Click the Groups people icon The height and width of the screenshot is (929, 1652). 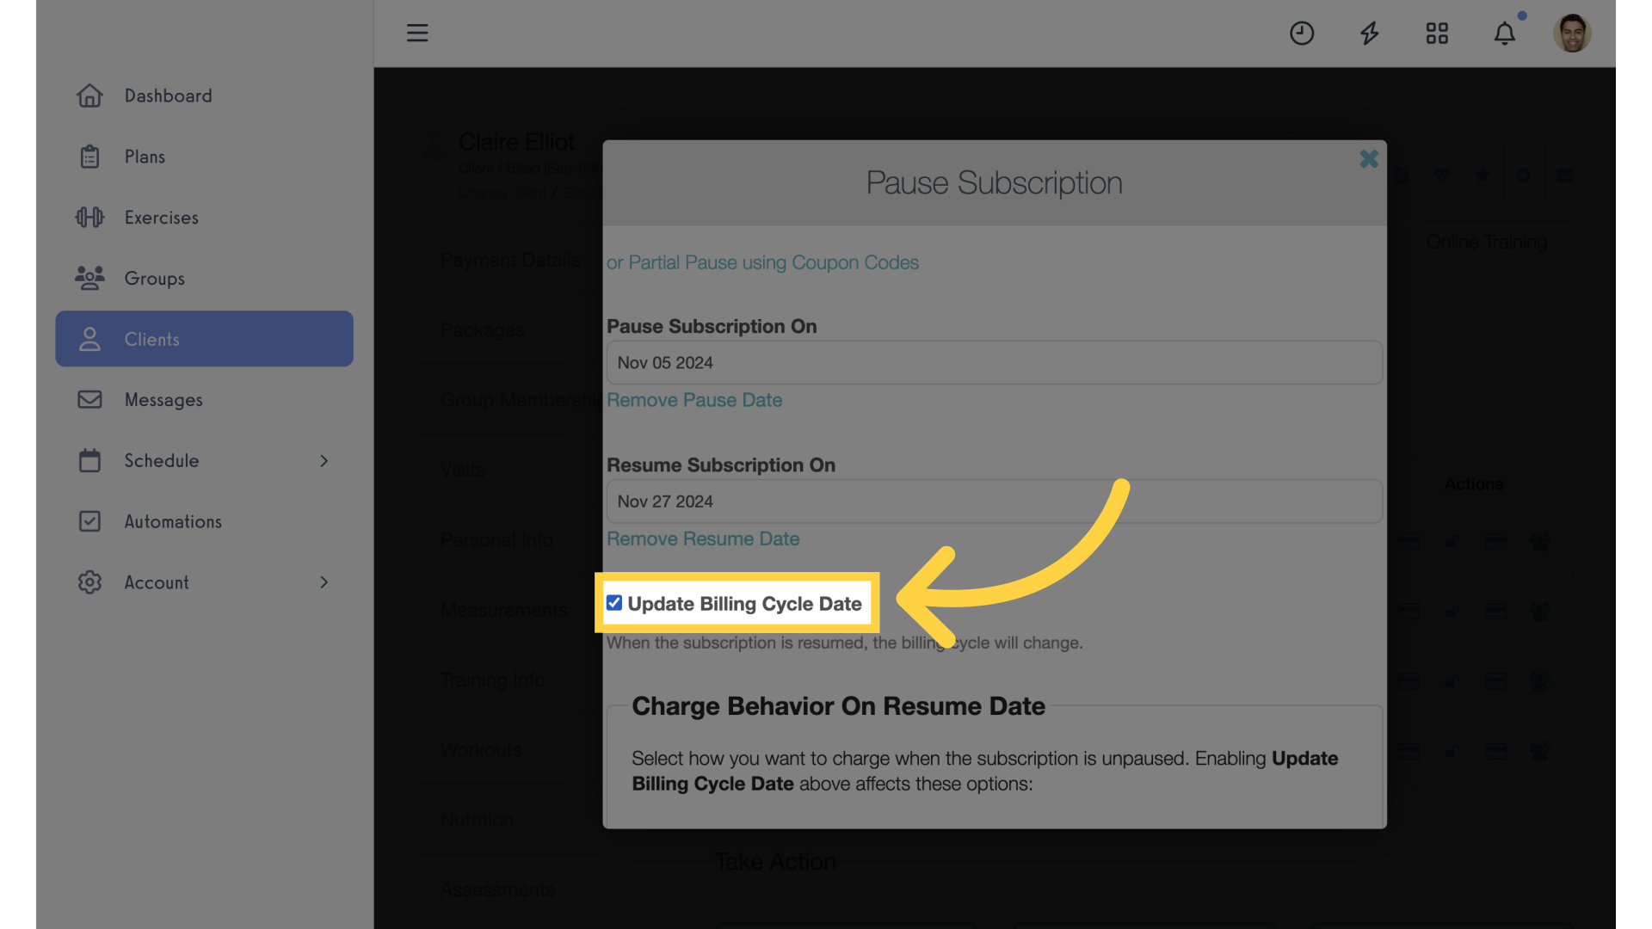click(x=89, y=278)
